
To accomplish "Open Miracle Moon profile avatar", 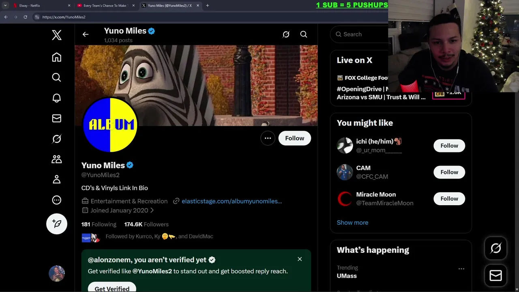I will coord(345,199).
